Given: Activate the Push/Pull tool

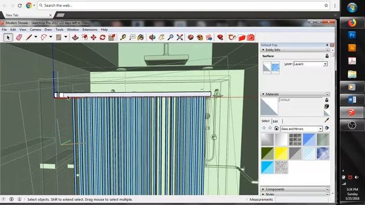Looking at the screenshot, I should click(75, 38).
